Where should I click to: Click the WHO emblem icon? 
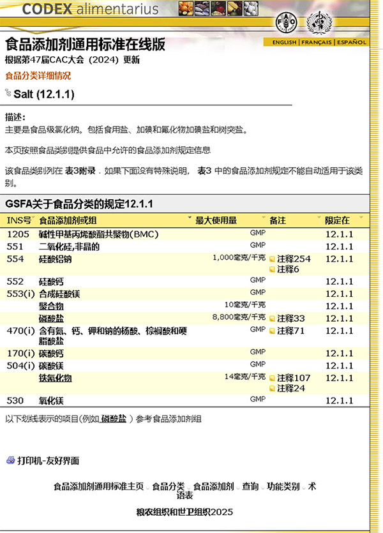319,24
